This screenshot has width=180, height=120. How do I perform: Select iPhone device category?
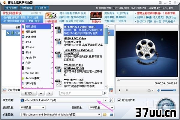pyautogui.click(x=36, y=47)
